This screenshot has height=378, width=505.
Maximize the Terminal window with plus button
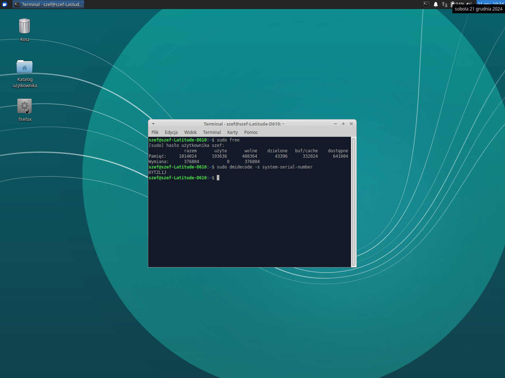343,124
